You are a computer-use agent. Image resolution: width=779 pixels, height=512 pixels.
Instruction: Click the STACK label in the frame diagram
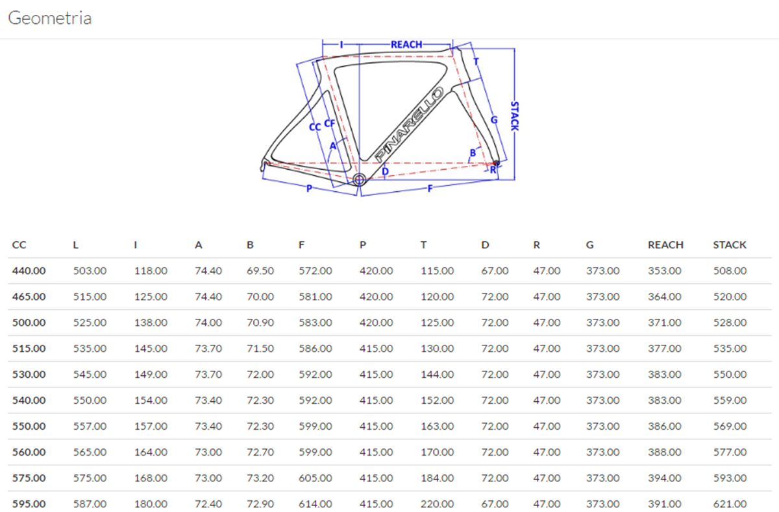coord(514,115)
